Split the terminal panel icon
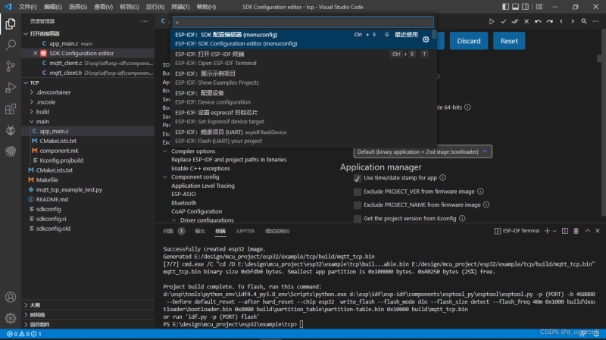The image size is (606, 340). coord(564,231)
